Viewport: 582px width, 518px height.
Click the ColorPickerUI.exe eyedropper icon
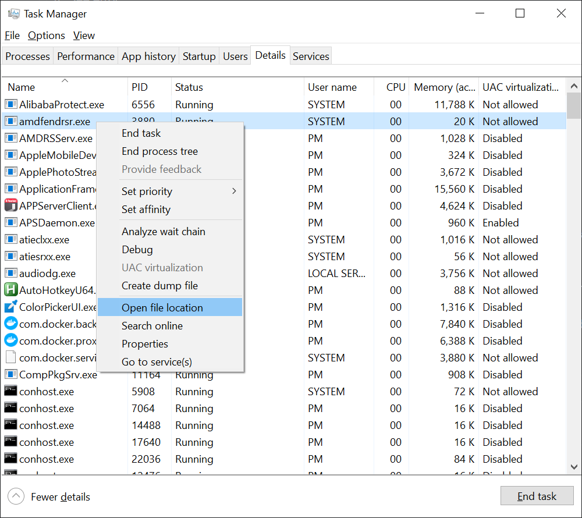[x=10, y=307]
